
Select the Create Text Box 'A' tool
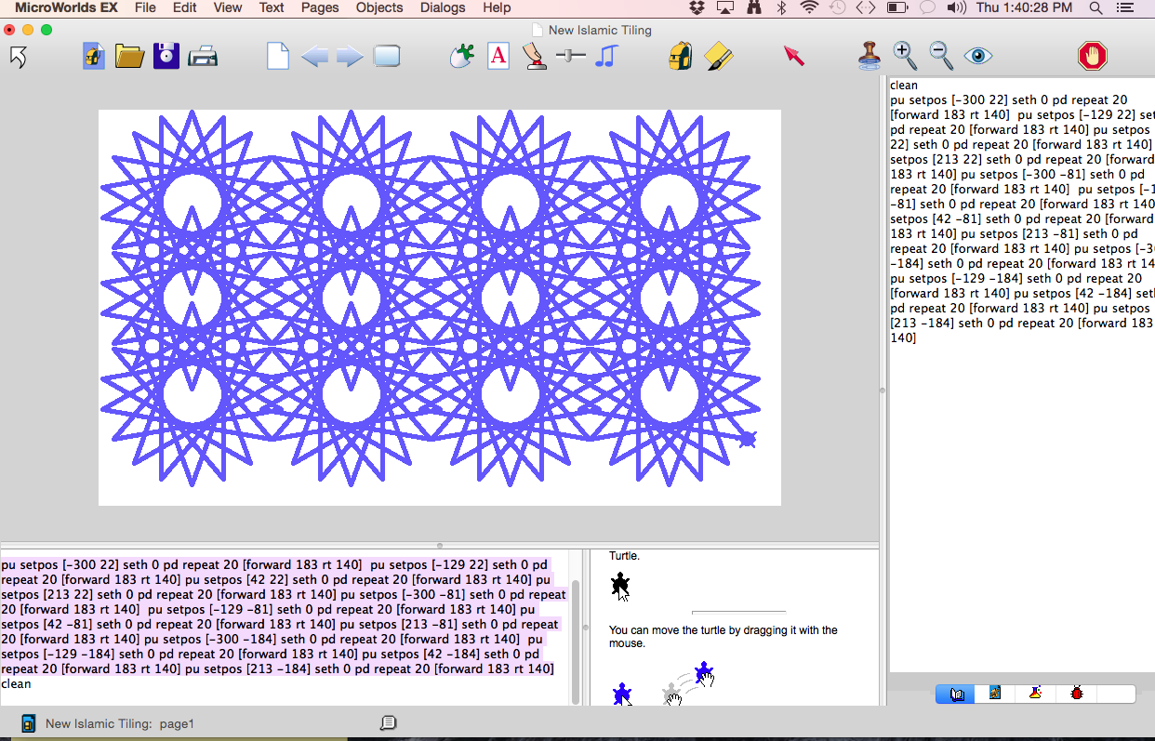click(x=498, y=57)
